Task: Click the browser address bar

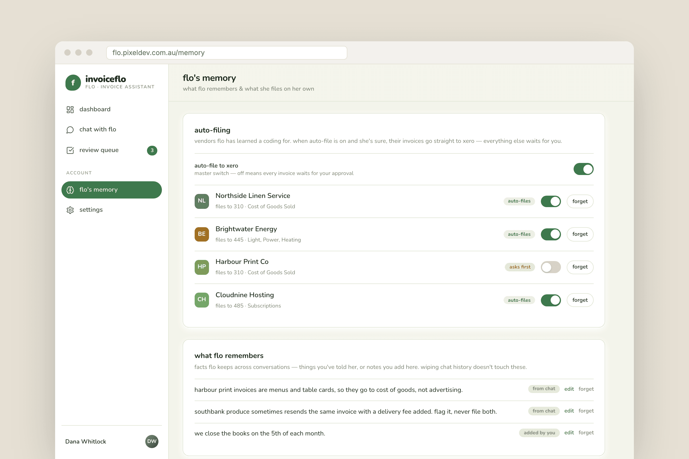Action: [x=227, y=53]
